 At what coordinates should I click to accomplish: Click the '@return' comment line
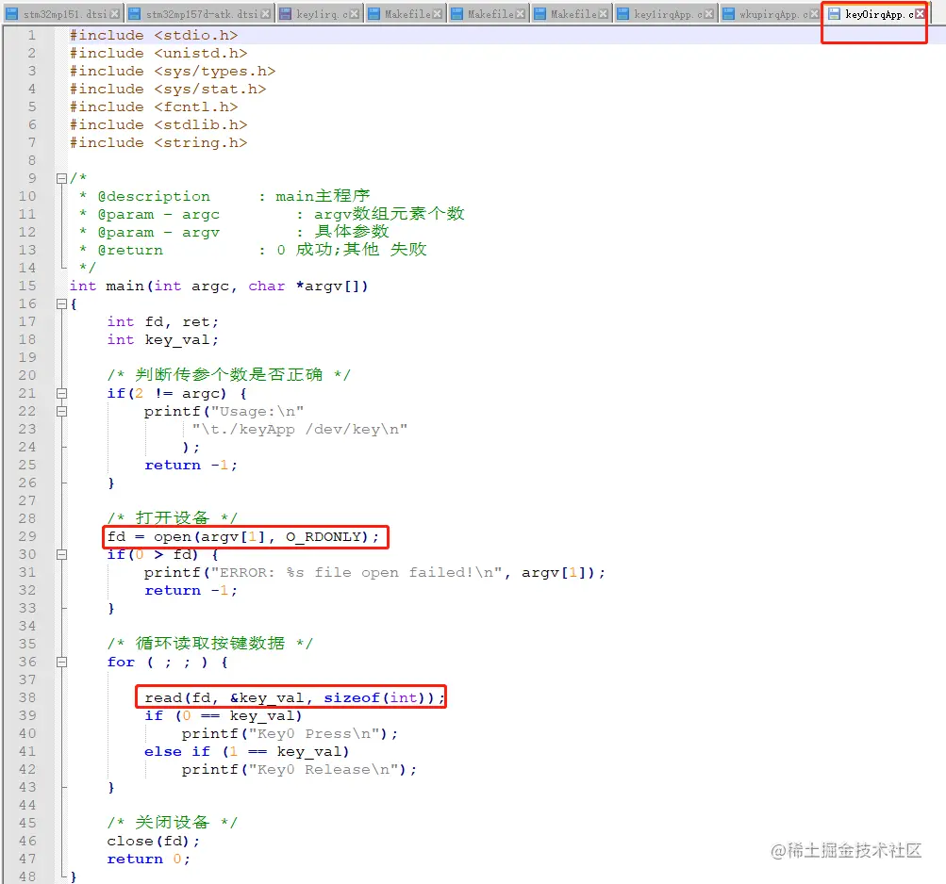click(x=253, y=251)
